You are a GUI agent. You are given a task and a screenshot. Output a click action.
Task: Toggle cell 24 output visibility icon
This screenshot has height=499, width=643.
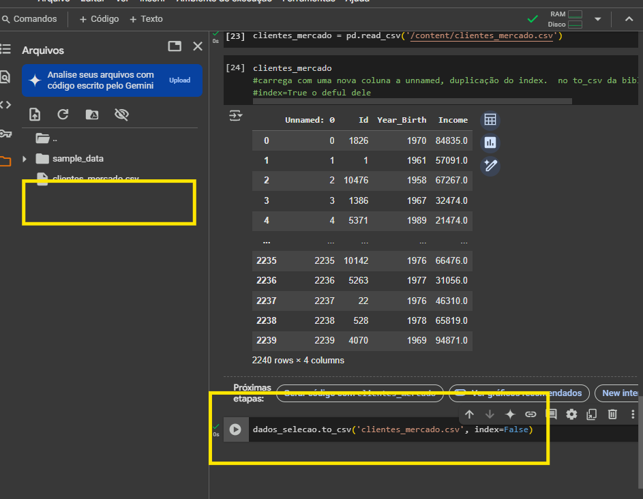[236, 116]
